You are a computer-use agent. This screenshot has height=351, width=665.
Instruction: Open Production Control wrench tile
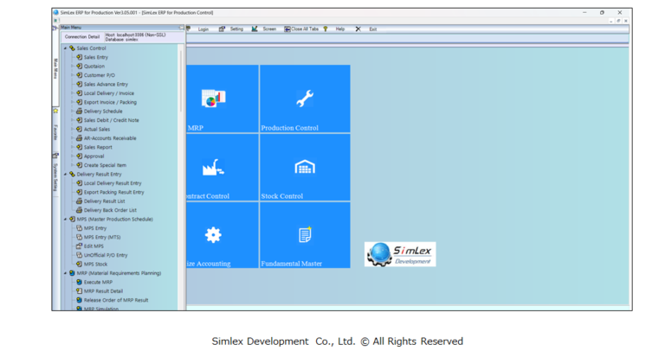click(x=304, y=99)
